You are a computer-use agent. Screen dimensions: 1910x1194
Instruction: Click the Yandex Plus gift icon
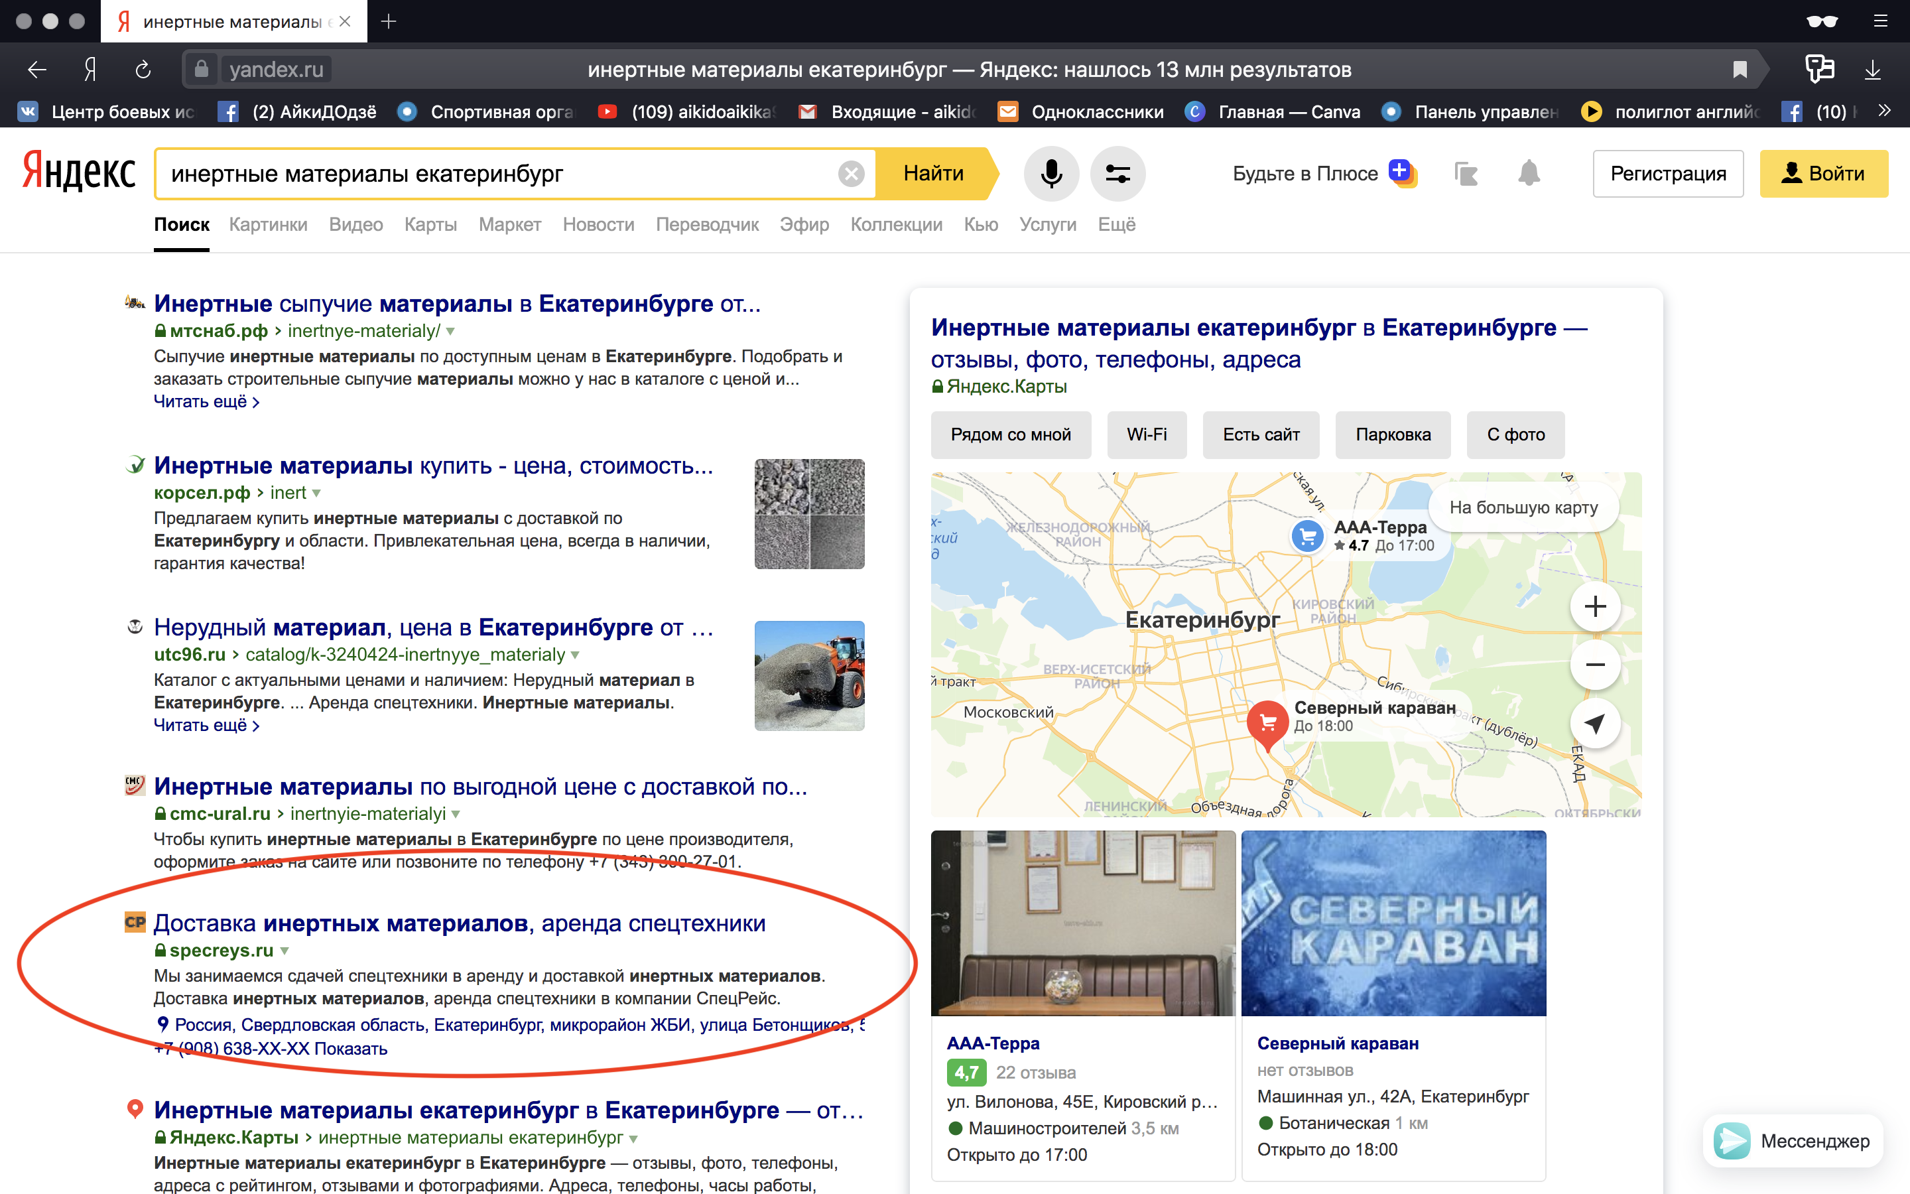point(1402,172)
